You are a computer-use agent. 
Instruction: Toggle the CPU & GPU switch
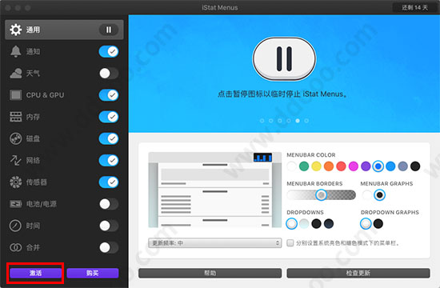(x=109, y=95)
